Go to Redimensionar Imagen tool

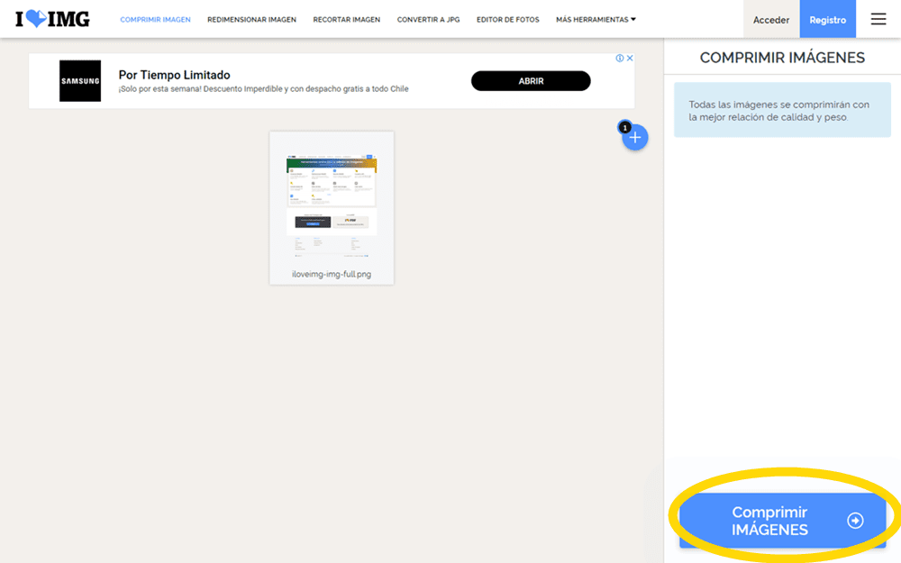[x=251, y=20]
